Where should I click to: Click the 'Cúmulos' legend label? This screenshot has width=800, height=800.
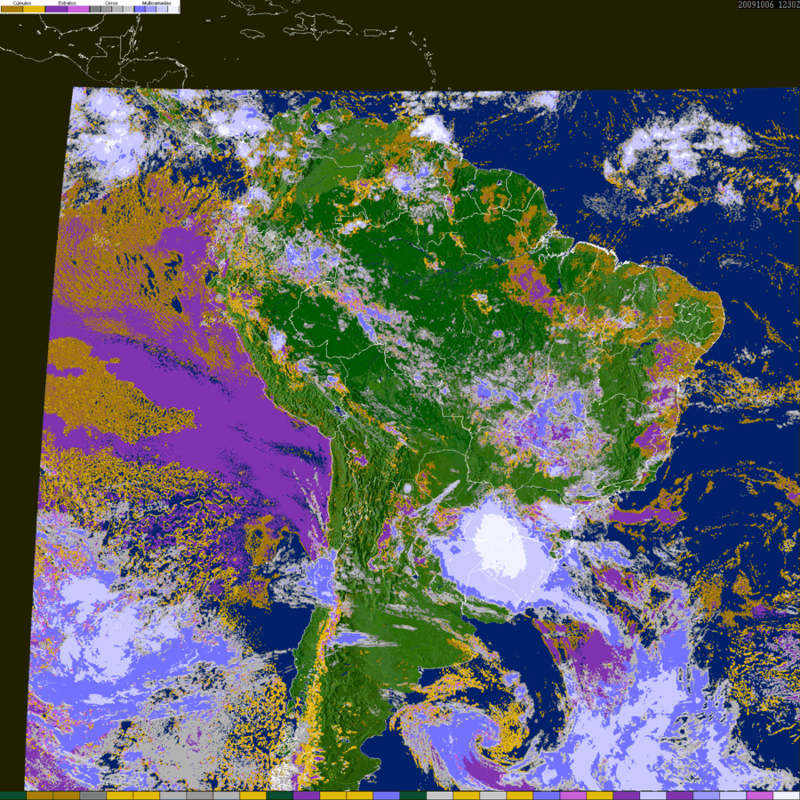tap(22, 3)
